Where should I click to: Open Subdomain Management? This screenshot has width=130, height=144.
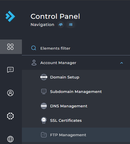(76, 91)
